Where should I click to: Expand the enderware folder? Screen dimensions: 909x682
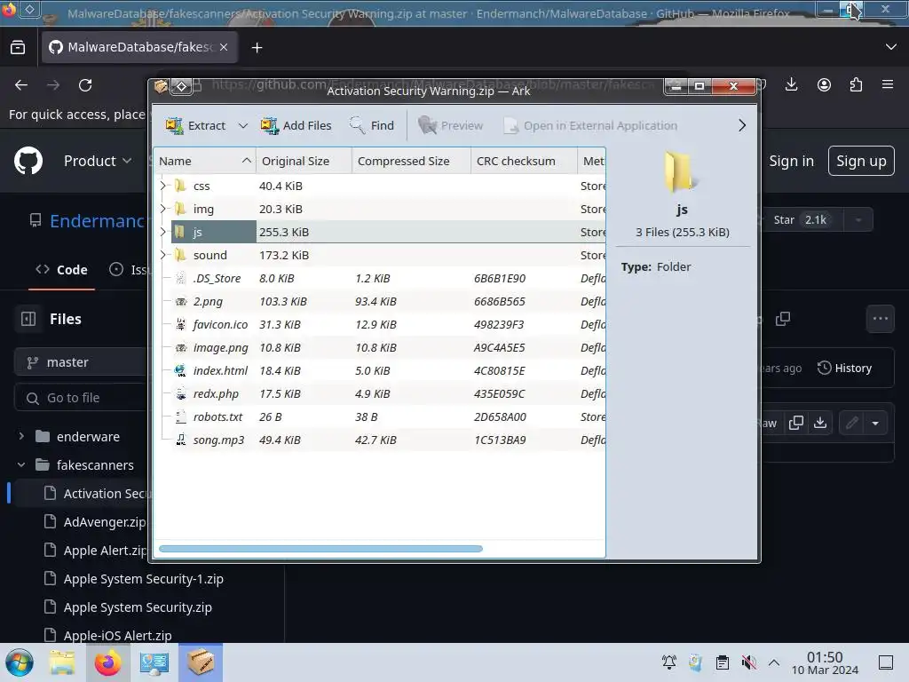(21, 436)
